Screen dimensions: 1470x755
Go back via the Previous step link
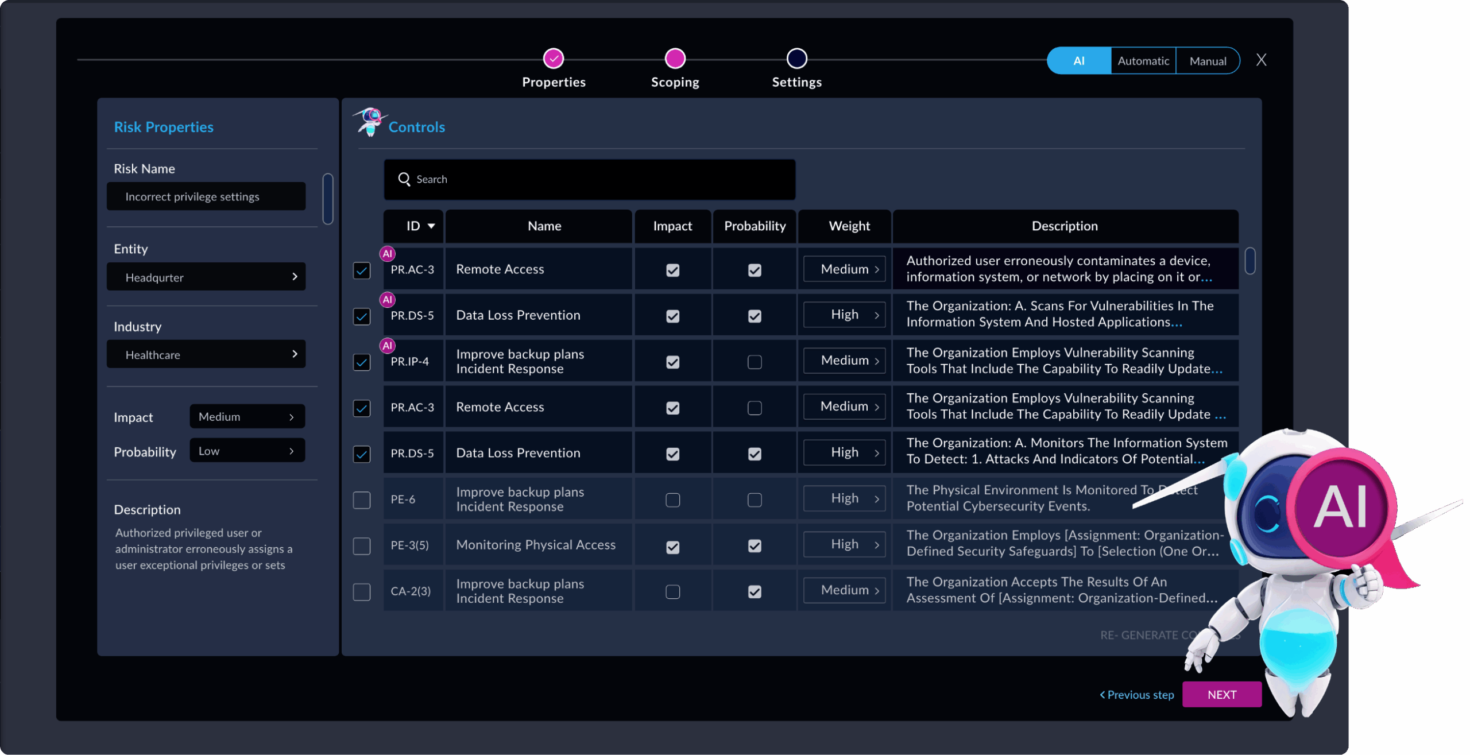(1136, 695)
